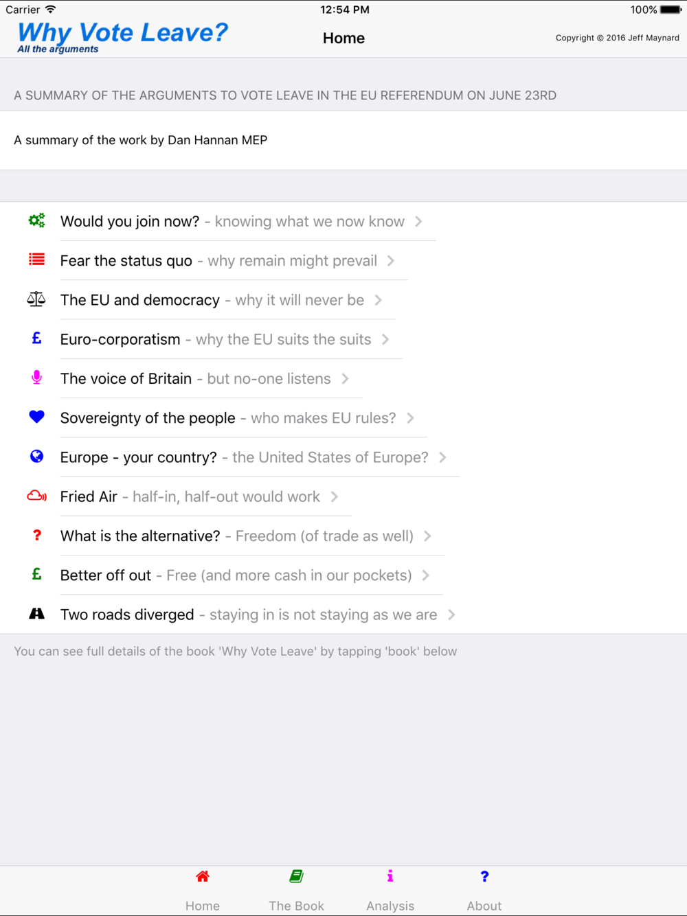Tap the green pound sign icon
Viewport: 687px width, 916px height.
36,574
